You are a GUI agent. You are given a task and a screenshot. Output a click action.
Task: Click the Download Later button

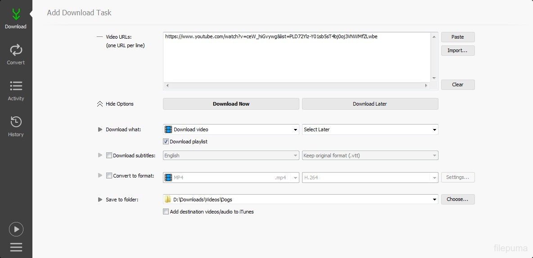(370, 104)
